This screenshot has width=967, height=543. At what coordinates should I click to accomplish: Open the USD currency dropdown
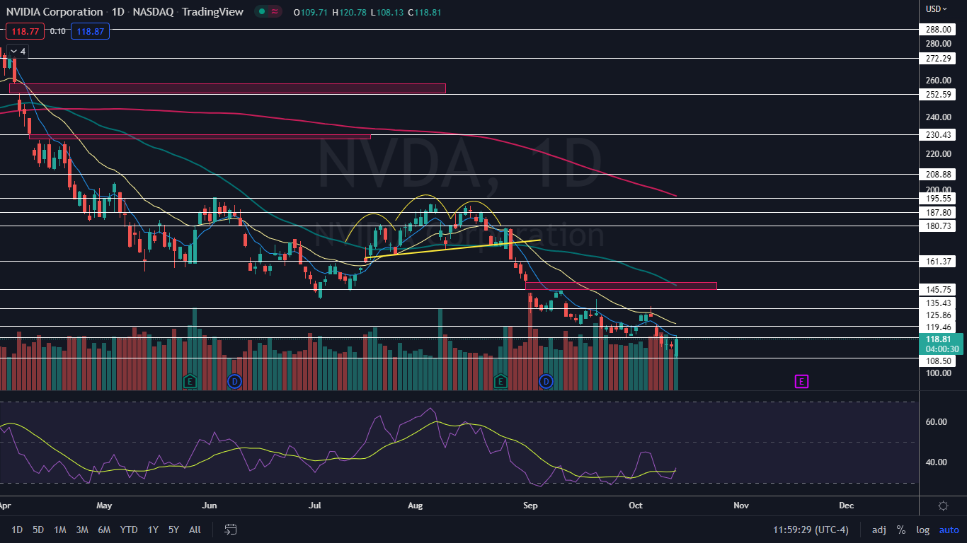pos(937,9)
